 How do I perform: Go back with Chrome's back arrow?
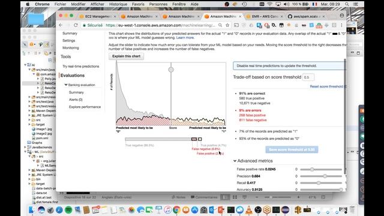tap(61, 25)
